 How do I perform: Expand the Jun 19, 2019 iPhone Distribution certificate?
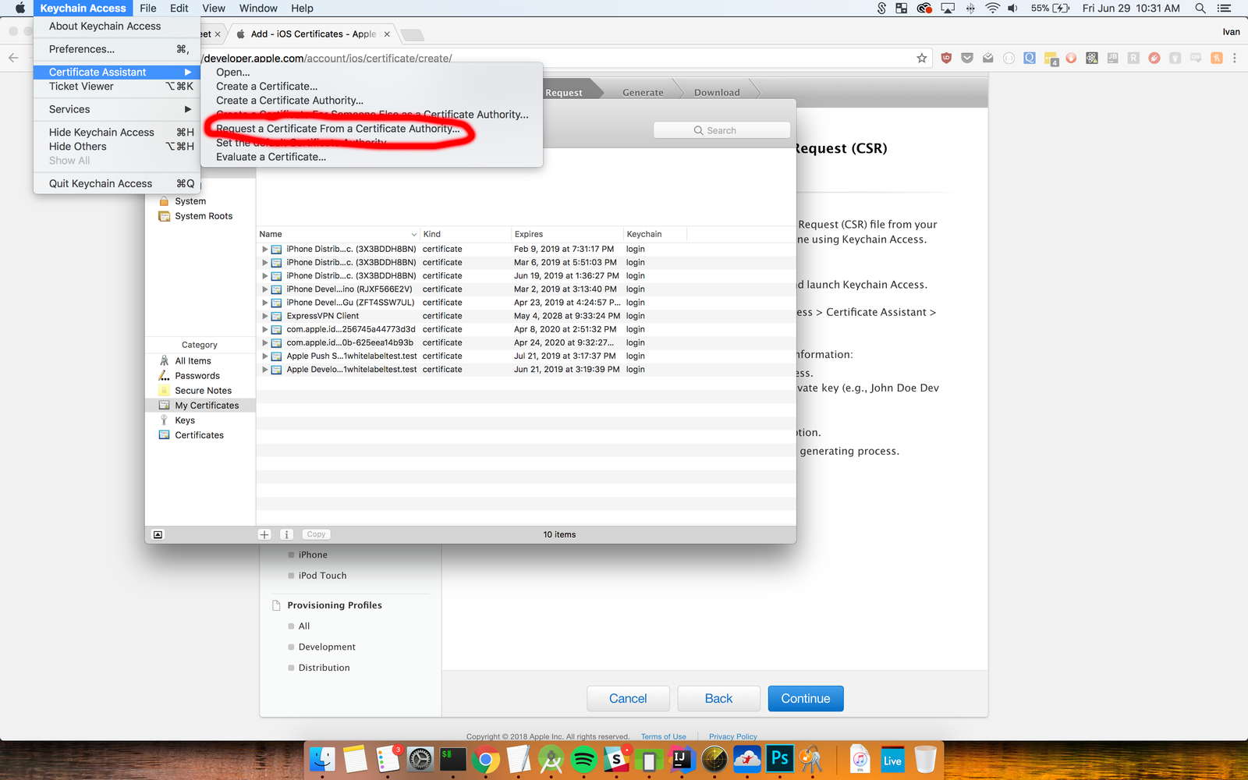264,276
